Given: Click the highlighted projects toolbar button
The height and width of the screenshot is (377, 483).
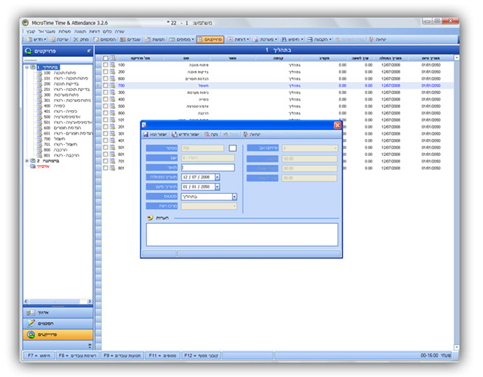Looking at the screenshot, I should click(210, 39).
